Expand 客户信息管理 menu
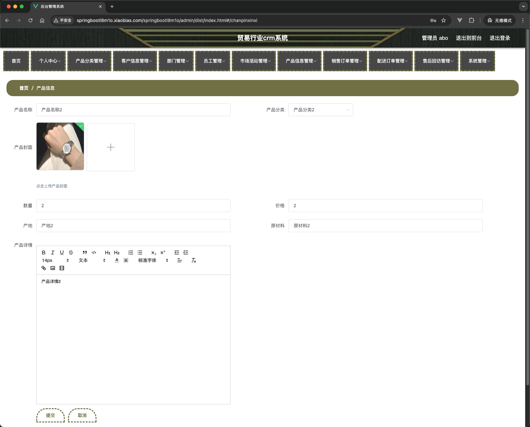This screenshot has height=427, width=530. point(135,61)
